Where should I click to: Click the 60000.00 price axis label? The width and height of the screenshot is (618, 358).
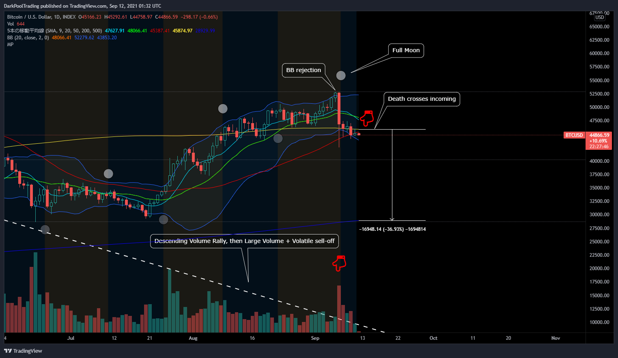pyautogui.click(x=599, y=53)
